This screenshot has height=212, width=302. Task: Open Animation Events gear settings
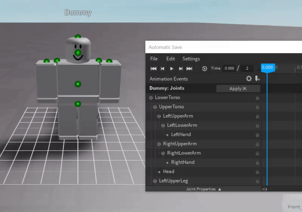249,78
